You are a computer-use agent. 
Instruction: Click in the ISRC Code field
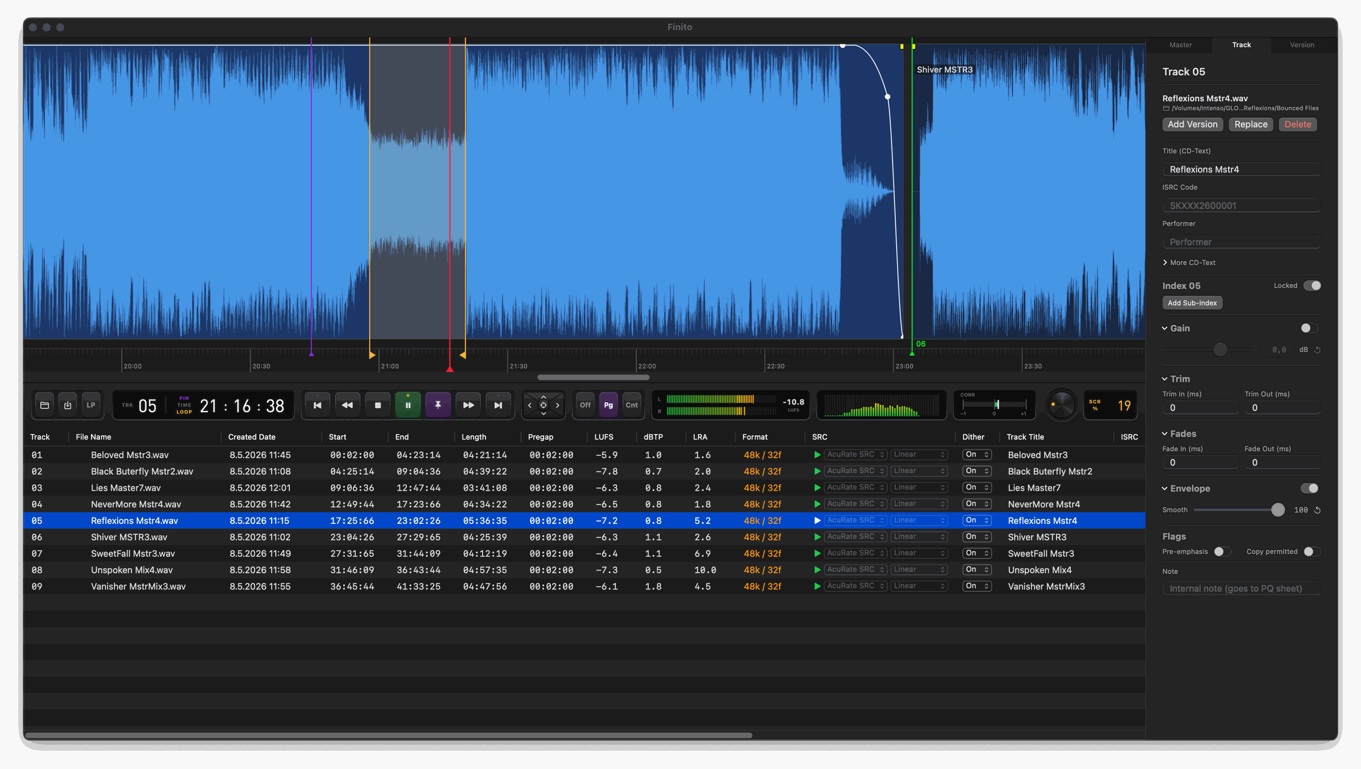pyautogui.click(x=1241, y=206)
